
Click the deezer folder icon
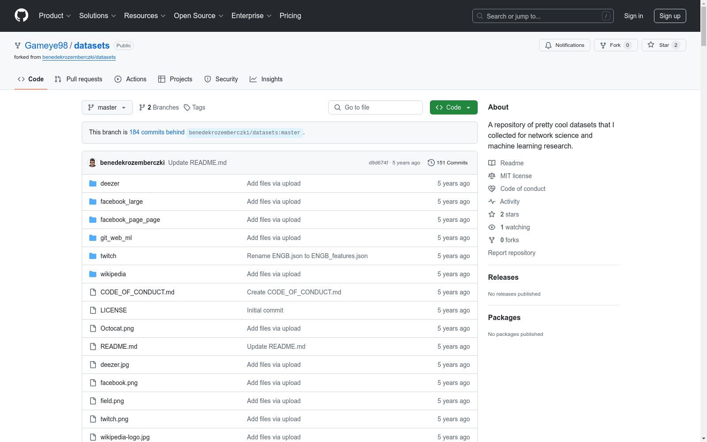pyautogui.click(x=93, y=183)
